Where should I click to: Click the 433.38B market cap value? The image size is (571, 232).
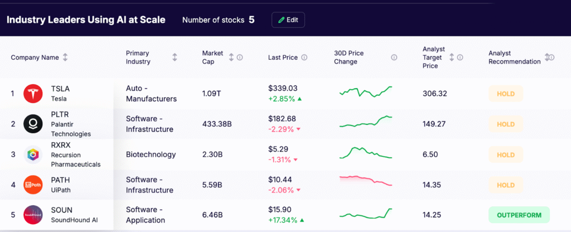point(217,124)
